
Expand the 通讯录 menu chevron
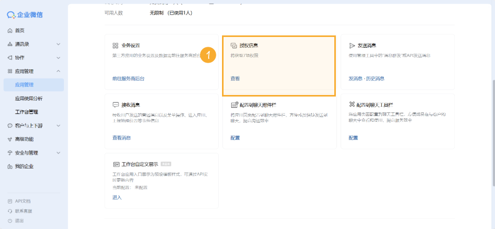[x=58, y=44]
